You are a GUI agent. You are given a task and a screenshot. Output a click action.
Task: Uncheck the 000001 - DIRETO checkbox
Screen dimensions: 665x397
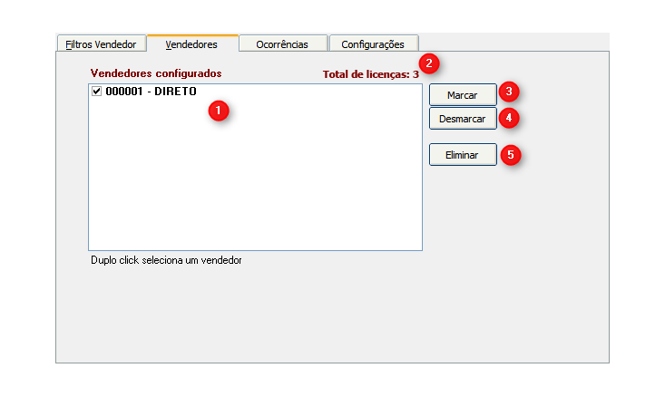(x=97, y=92)
